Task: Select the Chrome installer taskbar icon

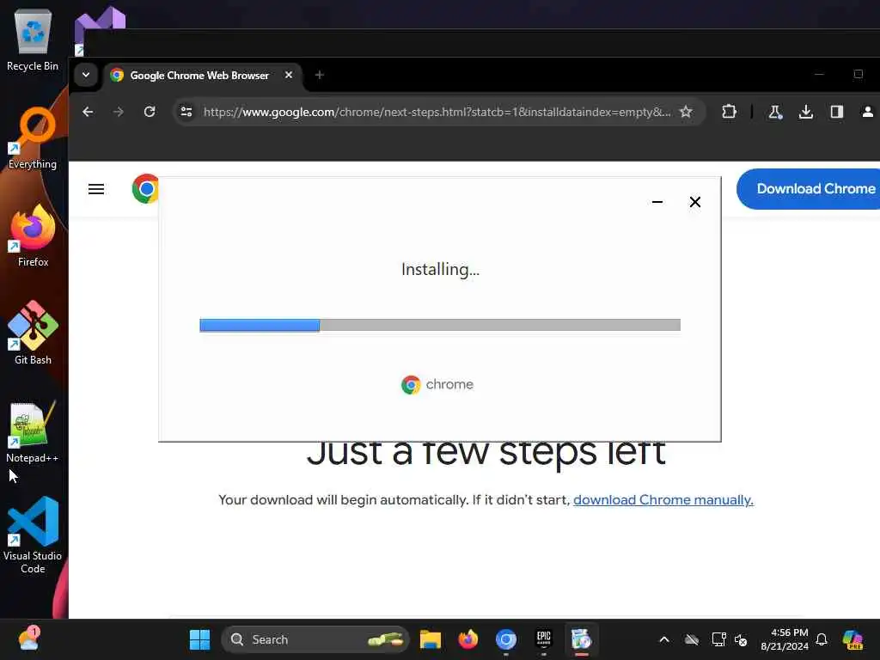Action: (582, 639)
